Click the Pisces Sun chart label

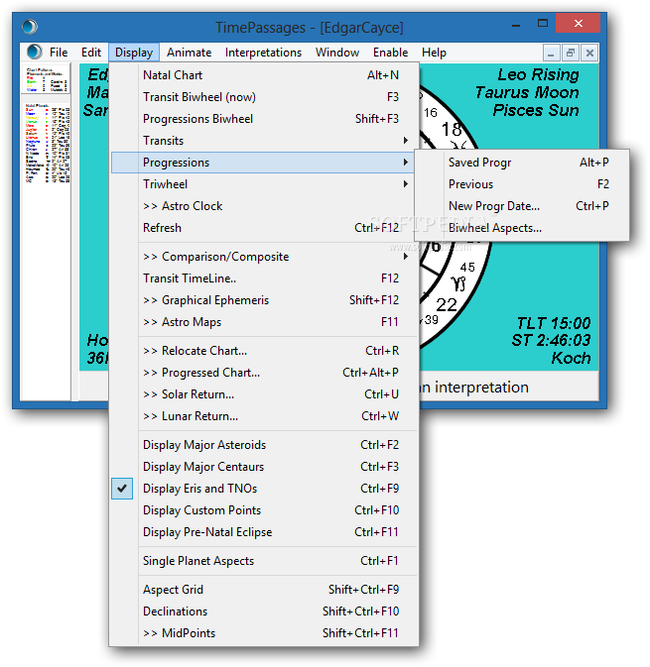pyautogui.click(x=536, y=111)
